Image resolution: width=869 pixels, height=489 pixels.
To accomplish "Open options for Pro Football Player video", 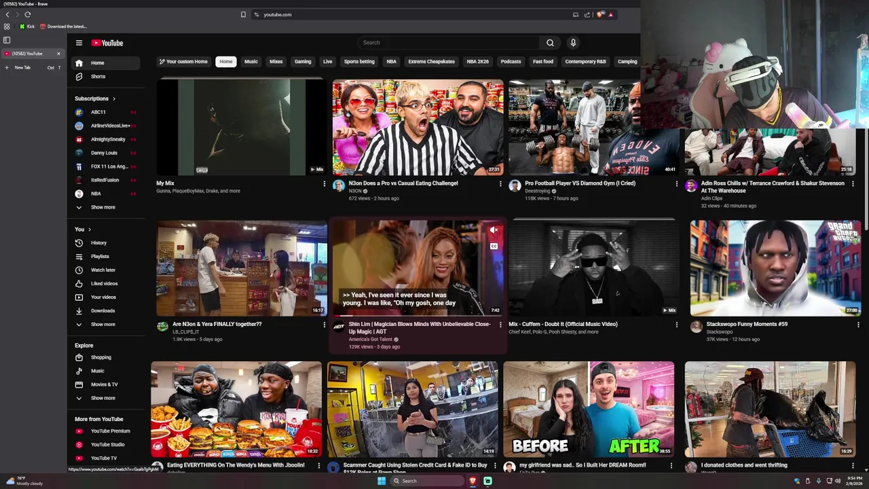I will pos(676,183).
